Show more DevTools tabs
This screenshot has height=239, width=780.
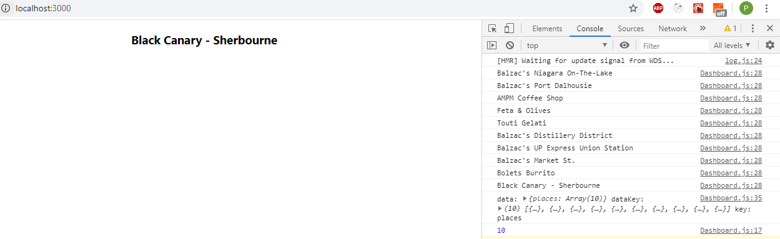(703, 28)
